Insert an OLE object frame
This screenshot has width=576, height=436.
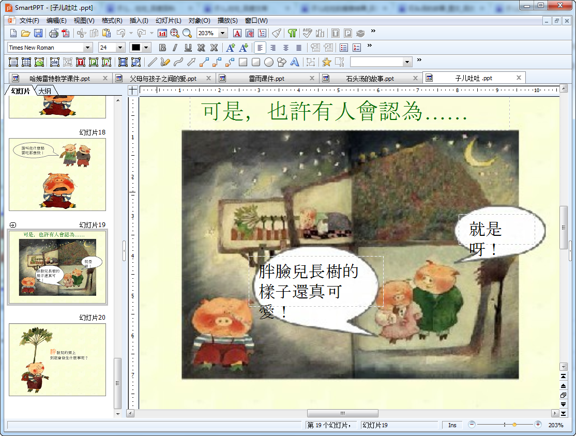[x=55, y=62]
